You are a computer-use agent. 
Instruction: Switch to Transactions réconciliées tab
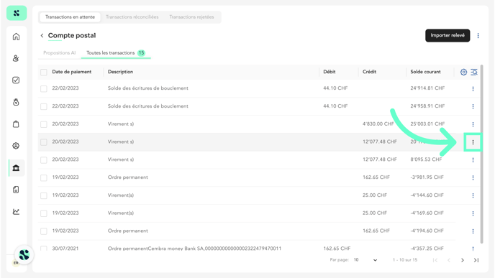click(x=132, y=17)
